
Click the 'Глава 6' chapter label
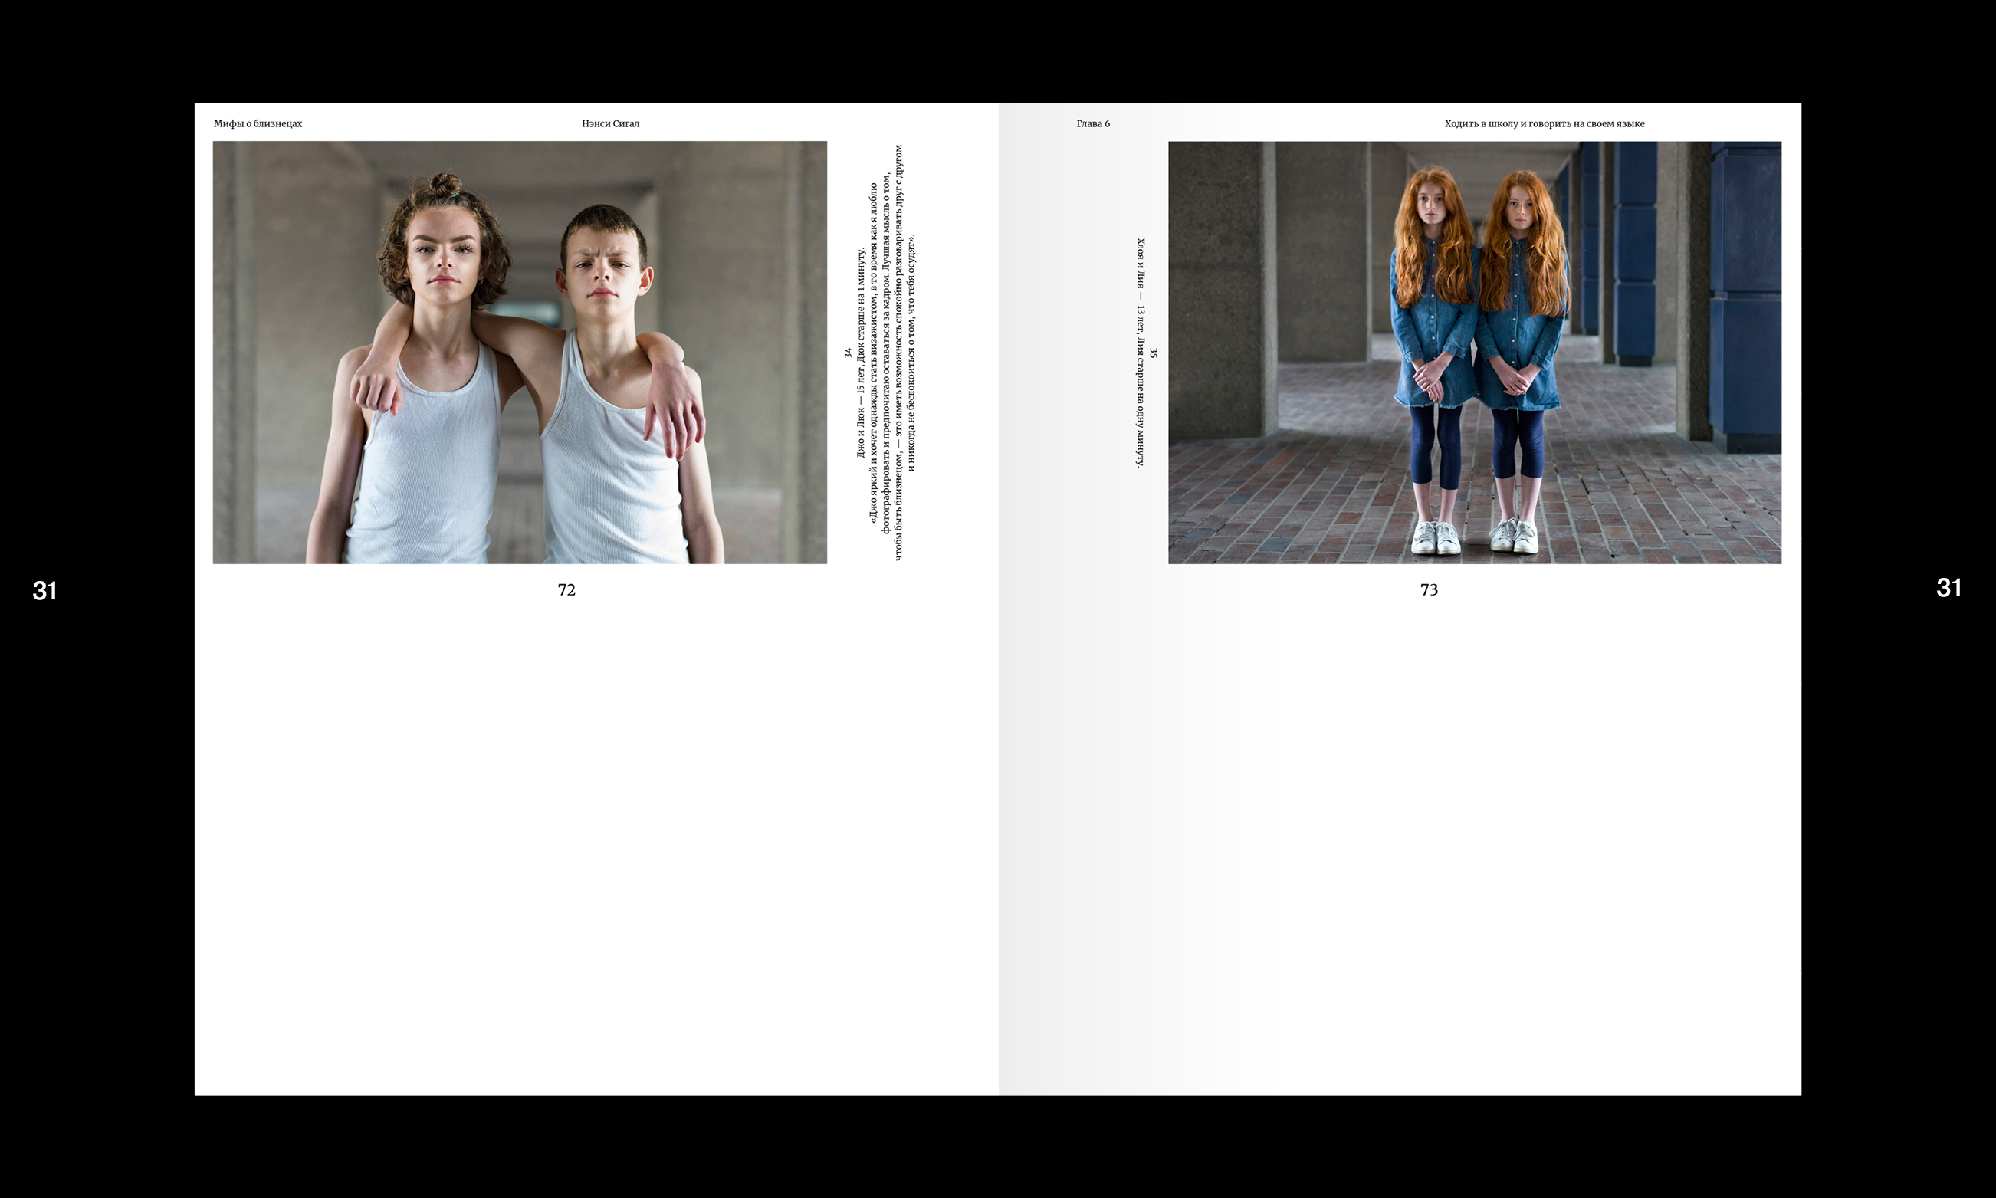tap(1093, 123)
